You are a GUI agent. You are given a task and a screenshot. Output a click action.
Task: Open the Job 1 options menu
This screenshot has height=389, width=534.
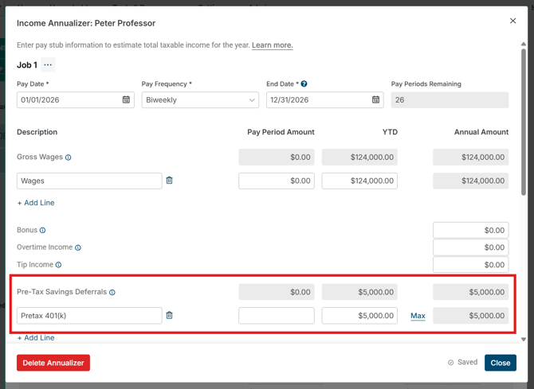48,65
